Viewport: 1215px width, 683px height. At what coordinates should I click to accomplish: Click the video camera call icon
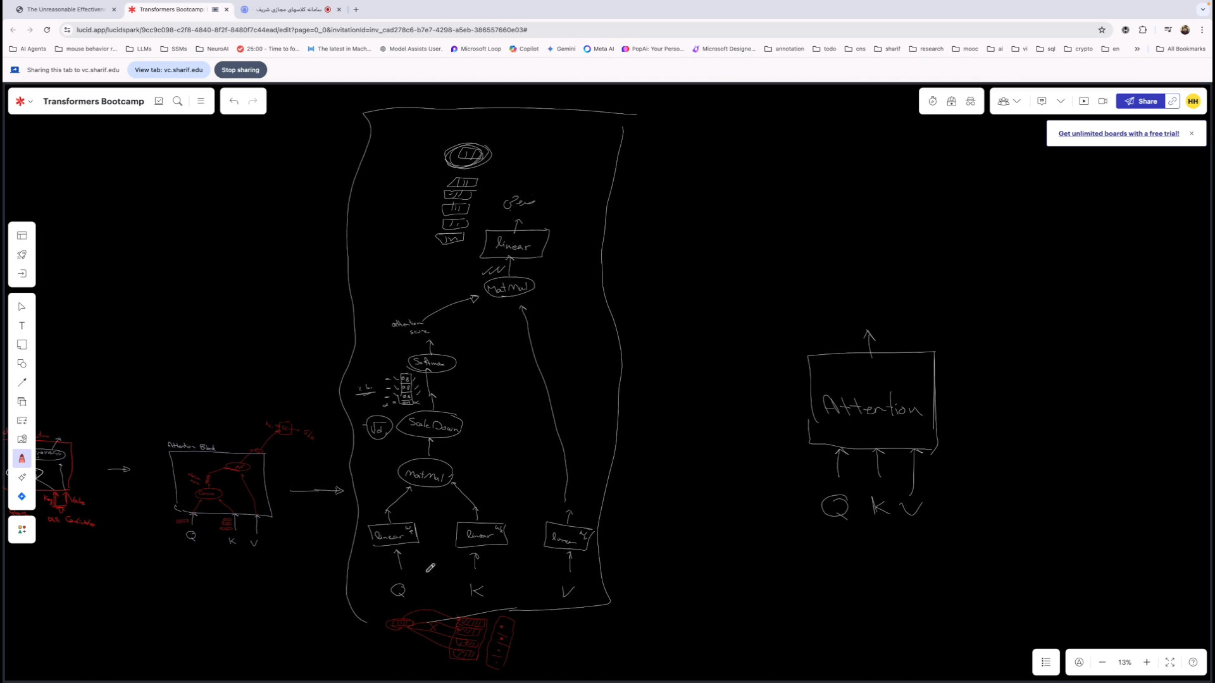tap(1103, 101)
